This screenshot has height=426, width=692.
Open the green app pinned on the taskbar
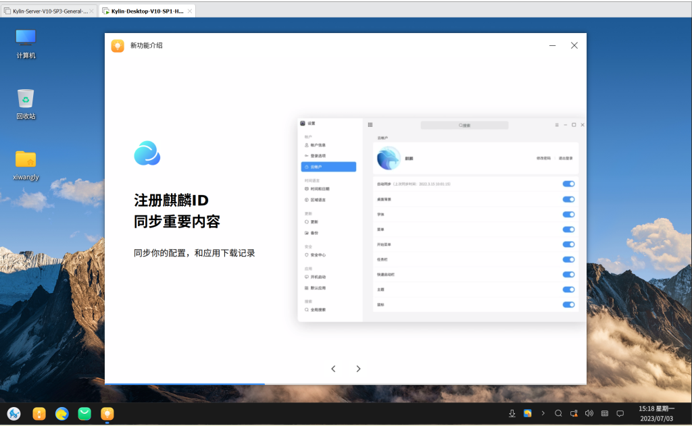tap(84, 414)
